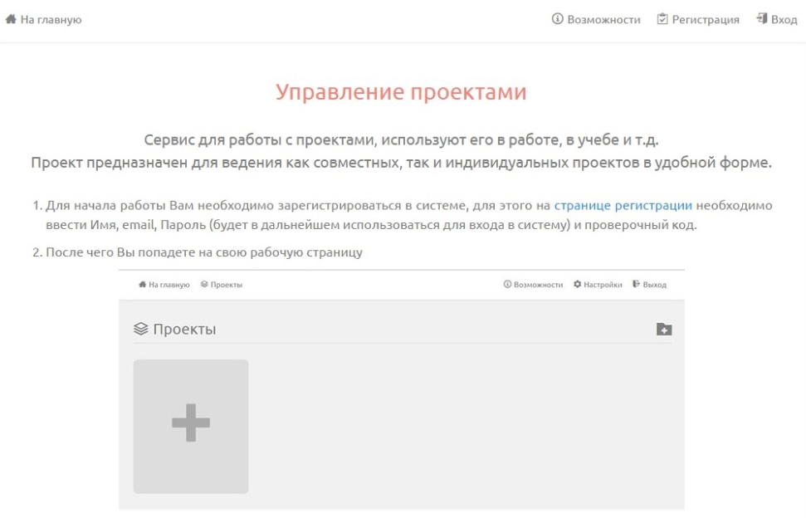
Task: Follow the странице регистрации link
Action: pyautogui.click(x=623, y=206)
